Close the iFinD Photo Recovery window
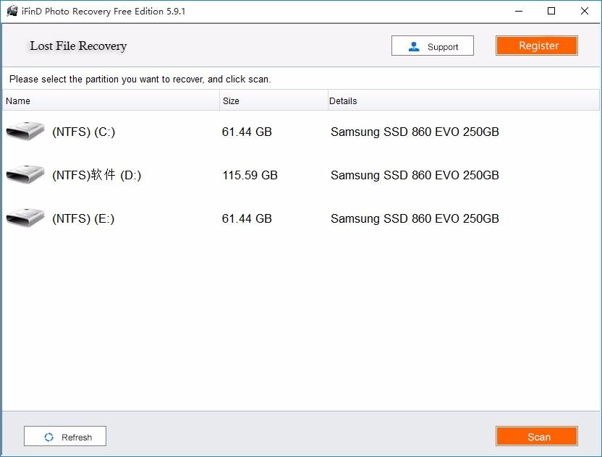Viewport: 602px width, 457px height. (585, 11)
